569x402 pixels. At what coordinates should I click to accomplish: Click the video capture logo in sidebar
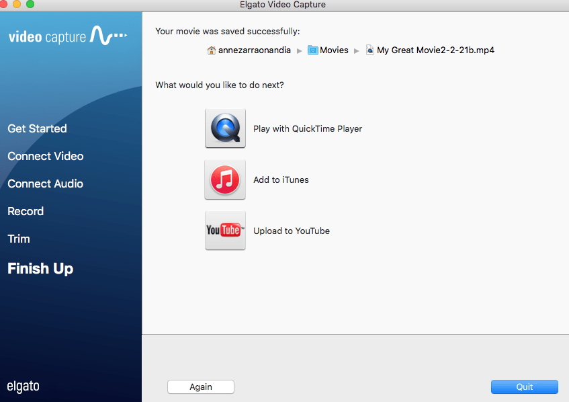pyautogui.click(x=67, y=36)
